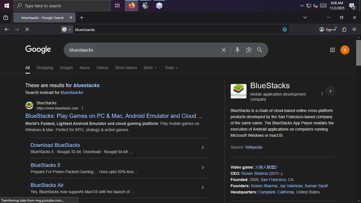Open the Firefox application menu
The image size is (361, 203).
click(354, 29)
